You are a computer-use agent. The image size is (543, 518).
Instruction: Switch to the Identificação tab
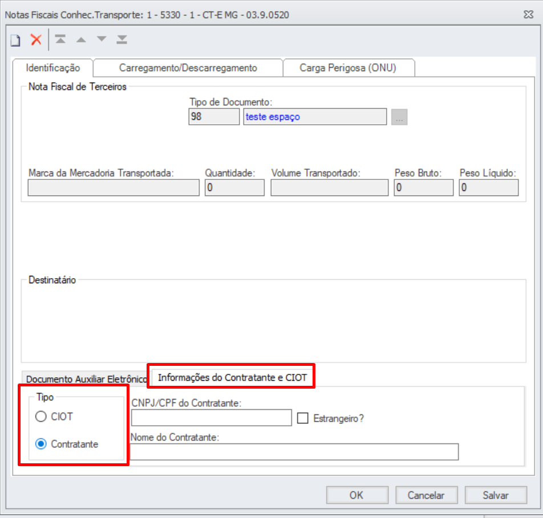(x=53, y=68)
